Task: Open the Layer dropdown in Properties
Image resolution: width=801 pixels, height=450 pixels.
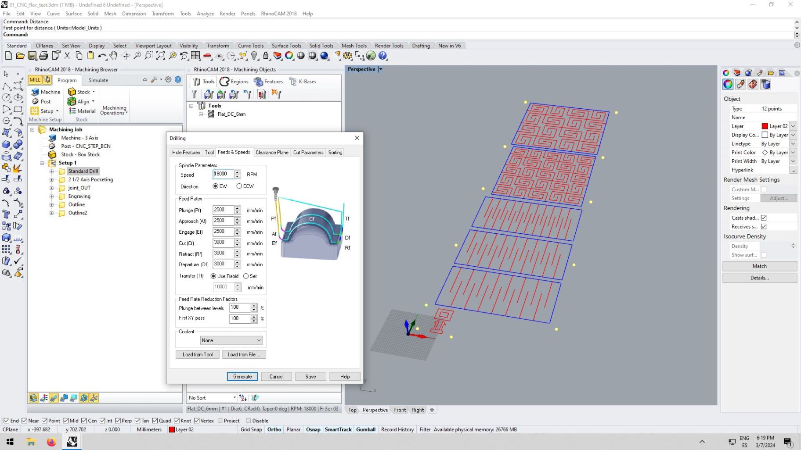Action: click(x=793, y=126)
